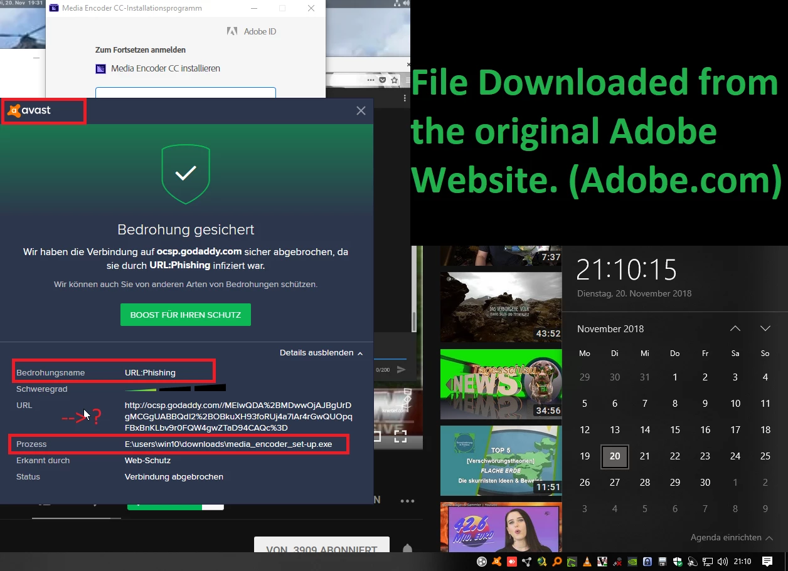Open the browser hamburger menu
788x571 pixels.
pos(408,80)
